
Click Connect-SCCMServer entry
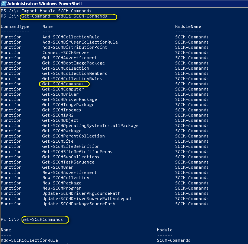66,53
